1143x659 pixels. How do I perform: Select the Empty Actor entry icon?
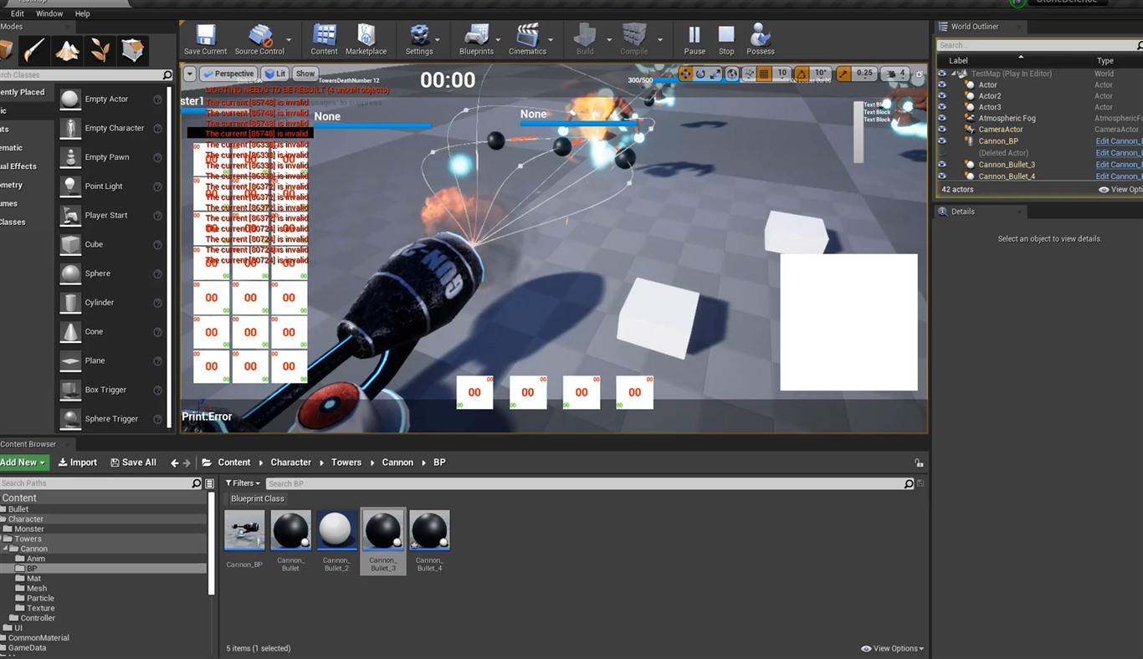pyautogui.click(x=70, y=99)
